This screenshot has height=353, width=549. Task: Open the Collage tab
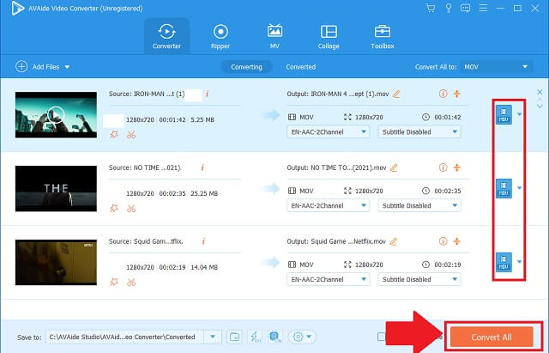329,36
